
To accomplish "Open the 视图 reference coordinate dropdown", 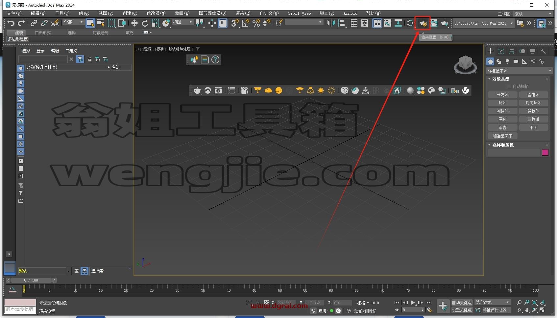I will pos(182,22).
